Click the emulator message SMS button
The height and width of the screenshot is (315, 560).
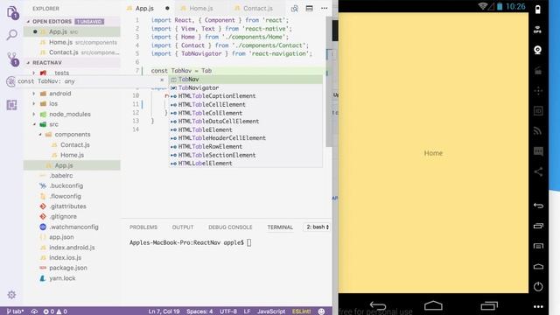click(x=538, y=151)
